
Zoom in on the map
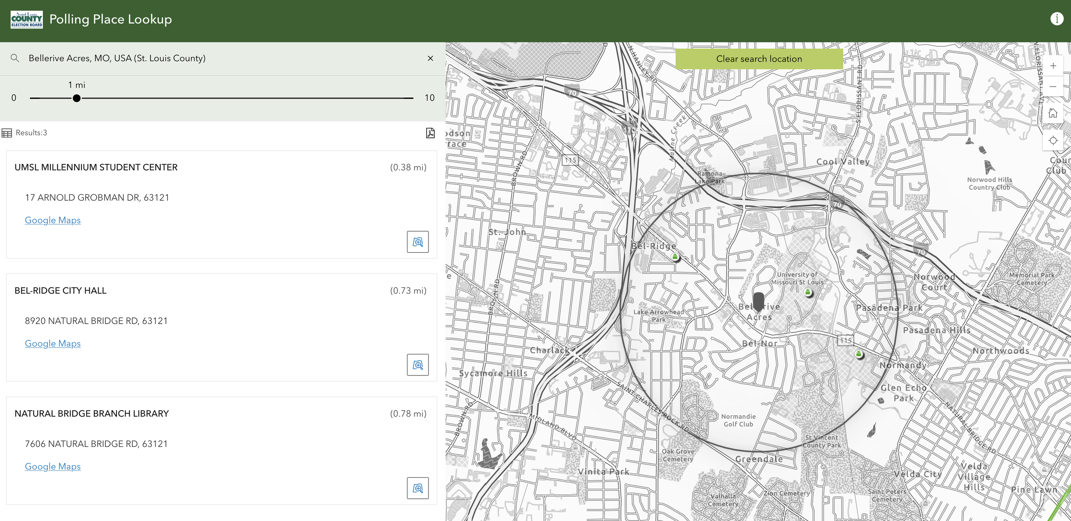pos(1053,66)
